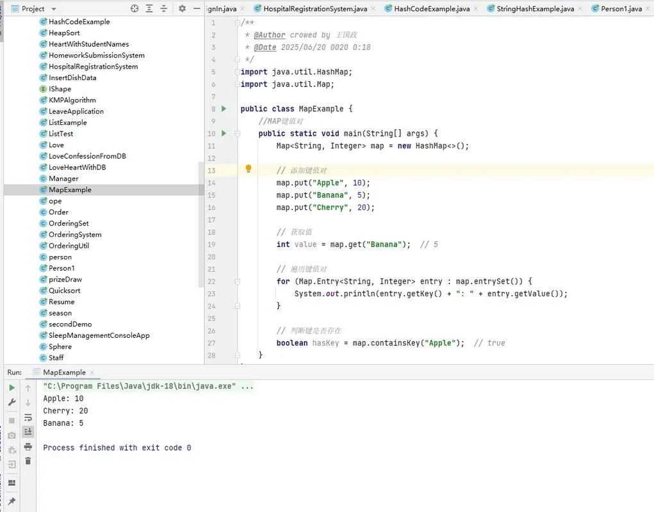This screenshot has height=512, width=654.
Task: Run class MapExample via gutter arrow line 8
Action: (x=224, y=109)
